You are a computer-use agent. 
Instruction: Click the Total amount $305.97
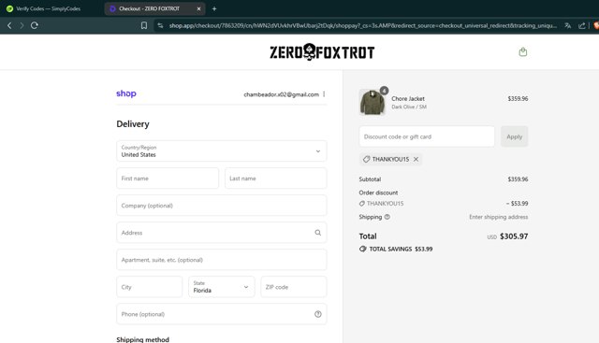(514, 236)
